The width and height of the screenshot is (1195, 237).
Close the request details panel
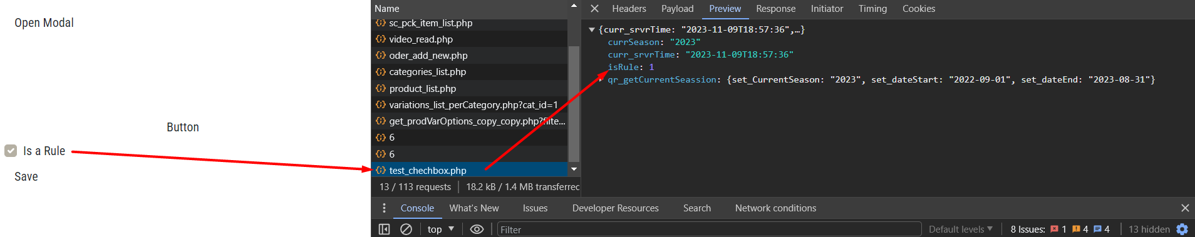(x=595, y=9)
